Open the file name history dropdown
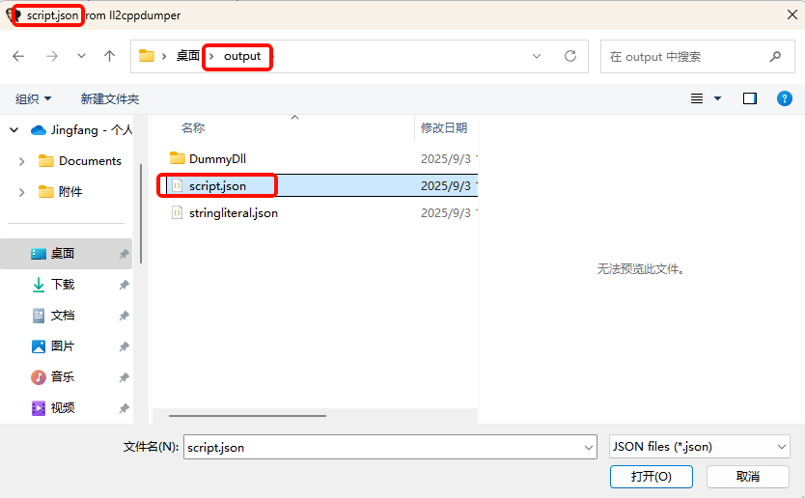 tap(589, 447)
